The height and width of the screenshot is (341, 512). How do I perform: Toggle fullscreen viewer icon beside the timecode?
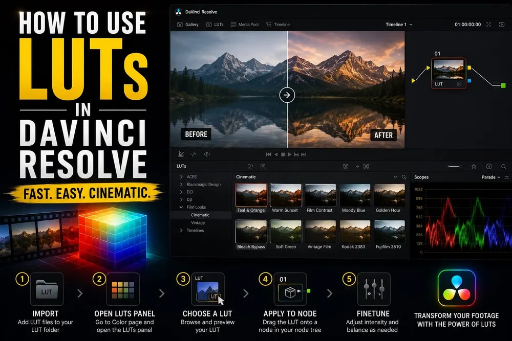pos(488,25)
